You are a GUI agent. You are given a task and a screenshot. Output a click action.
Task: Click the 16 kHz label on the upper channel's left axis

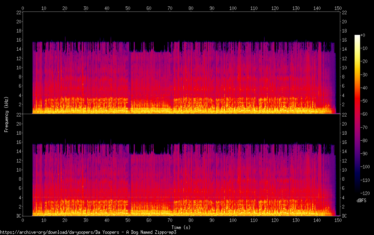coord(18,40)
